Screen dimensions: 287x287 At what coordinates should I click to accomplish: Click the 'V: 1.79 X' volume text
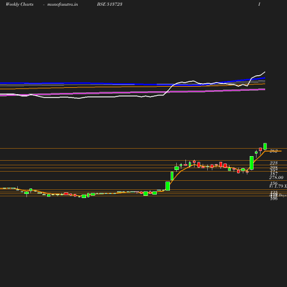pyautogui.click(x=278, y=186)
